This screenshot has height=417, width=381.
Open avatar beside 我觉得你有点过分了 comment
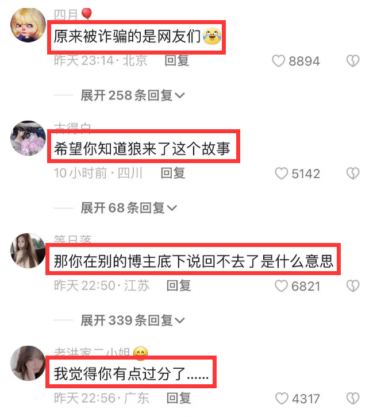click(x=28, y=363)
